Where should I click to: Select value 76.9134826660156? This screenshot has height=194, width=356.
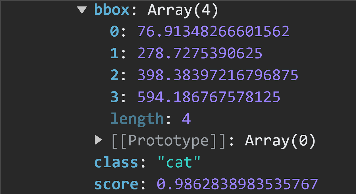pos(213,31)
